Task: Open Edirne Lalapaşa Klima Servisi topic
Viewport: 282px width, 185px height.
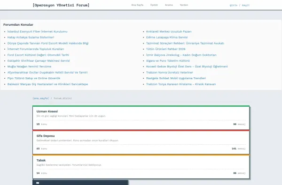Action: [x=167, y=37]
